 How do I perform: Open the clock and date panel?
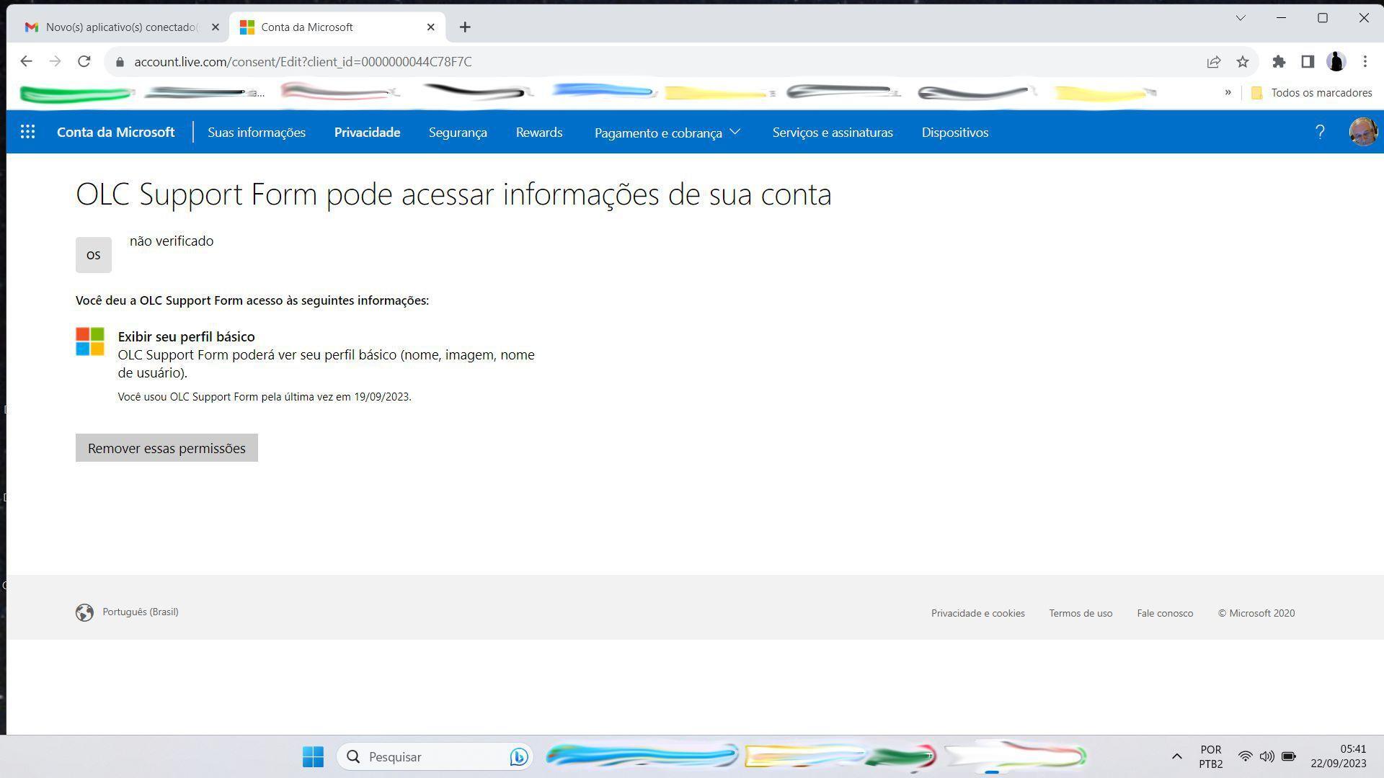click(x=1339, y=756)
